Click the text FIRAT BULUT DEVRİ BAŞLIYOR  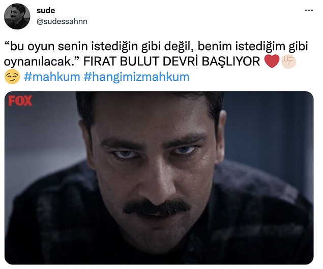[x=171, y=61]
